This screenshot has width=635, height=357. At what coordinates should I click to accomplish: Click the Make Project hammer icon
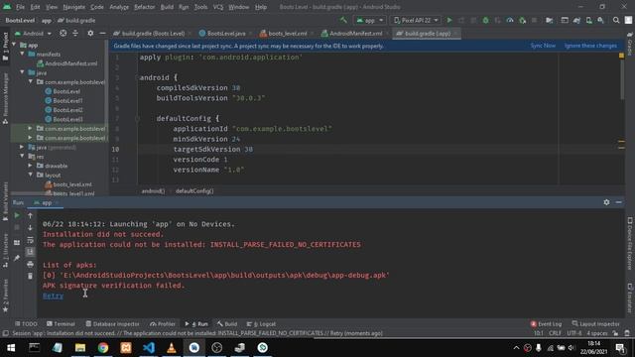click(x=343, y=20)
